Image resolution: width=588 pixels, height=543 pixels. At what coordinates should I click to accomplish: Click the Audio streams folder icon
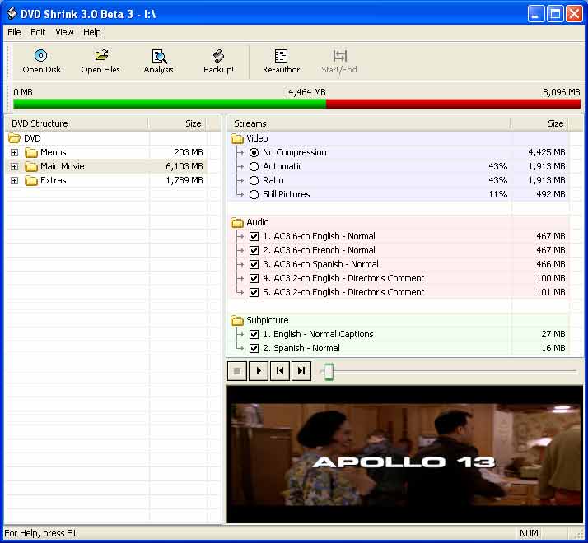click(x=237, y=223)
